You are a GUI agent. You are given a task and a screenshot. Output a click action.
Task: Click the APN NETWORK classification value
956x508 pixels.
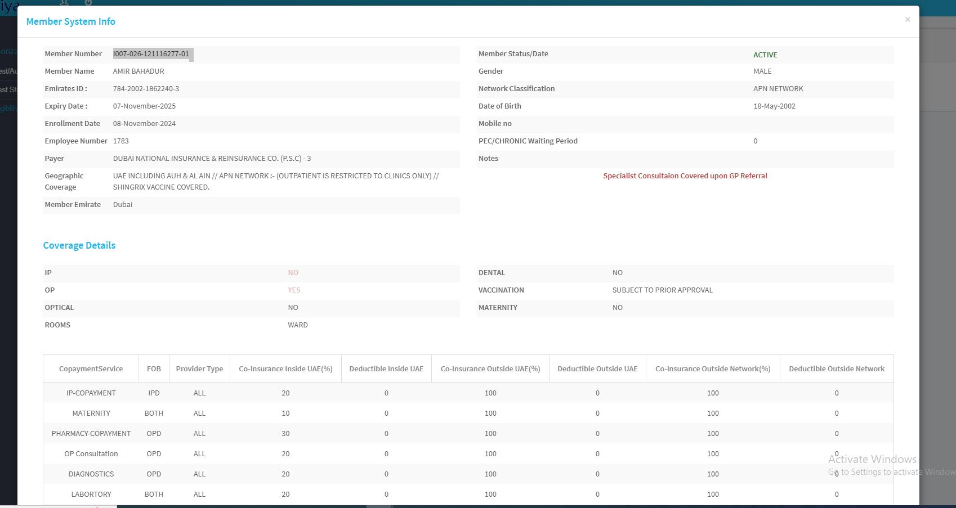point(778,89)
